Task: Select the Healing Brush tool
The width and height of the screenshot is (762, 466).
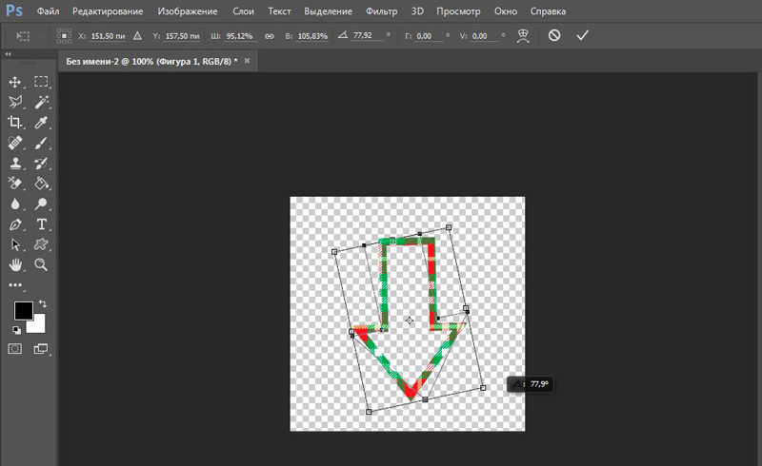Action: coord(15,143)
